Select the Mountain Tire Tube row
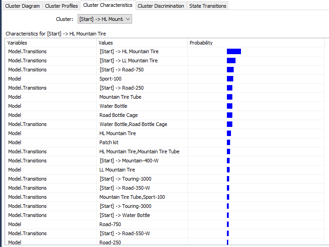Viewport: 329px width, 247px height. (x=120, y=97)
